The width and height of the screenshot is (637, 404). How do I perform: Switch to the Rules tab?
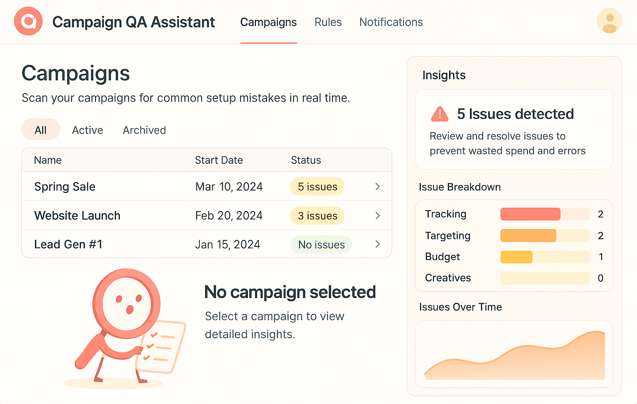[x=328, y=22]
